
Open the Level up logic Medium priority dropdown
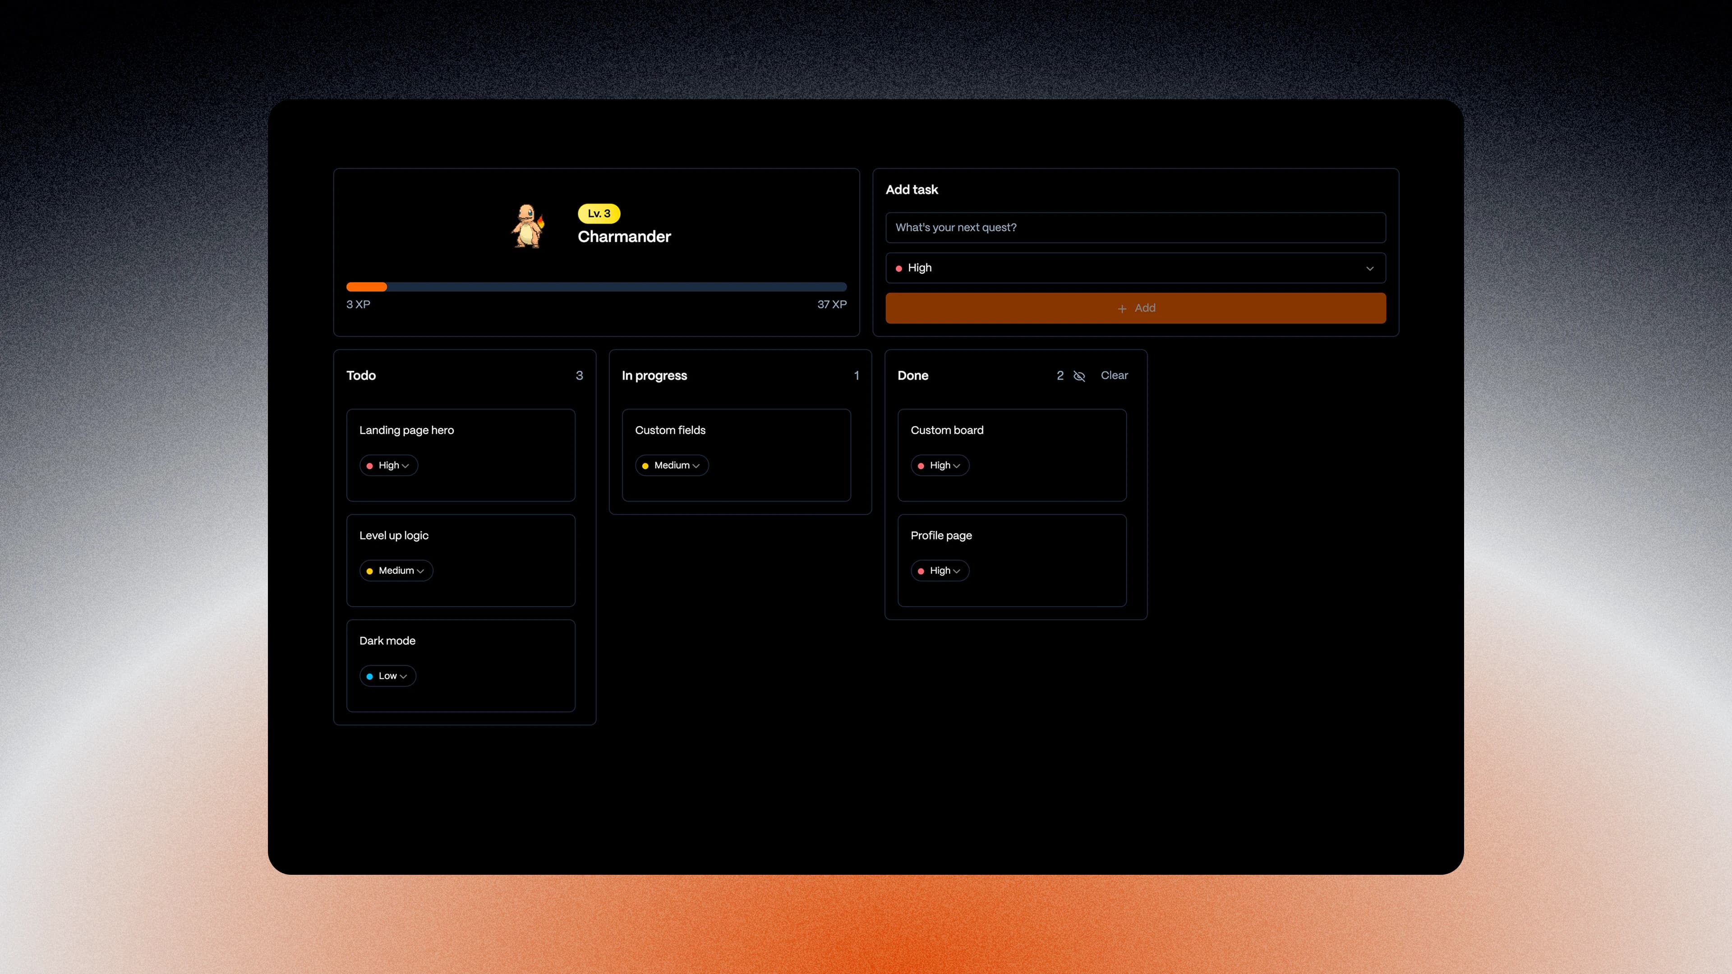396,571
